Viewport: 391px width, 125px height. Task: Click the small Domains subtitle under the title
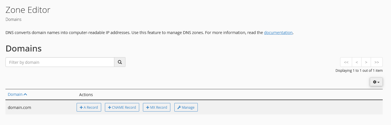coord(13,19)
